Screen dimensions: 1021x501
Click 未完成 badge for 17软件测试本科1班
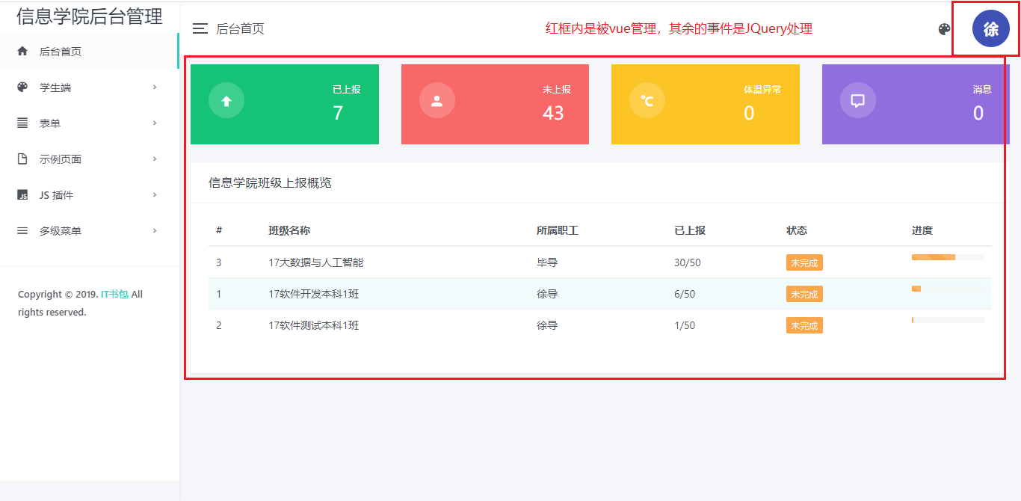pos(804,325)
